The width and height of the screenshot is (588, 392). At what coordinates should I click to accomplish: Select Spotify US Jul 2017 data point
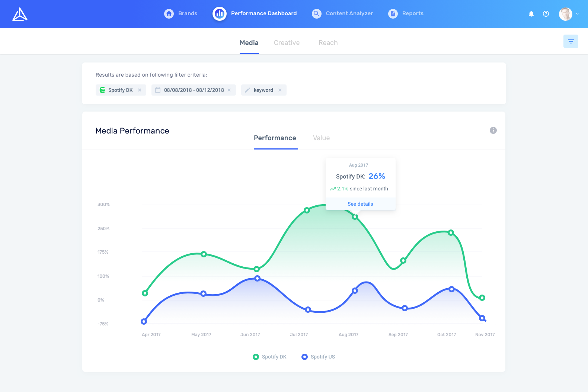click(308, 309)
